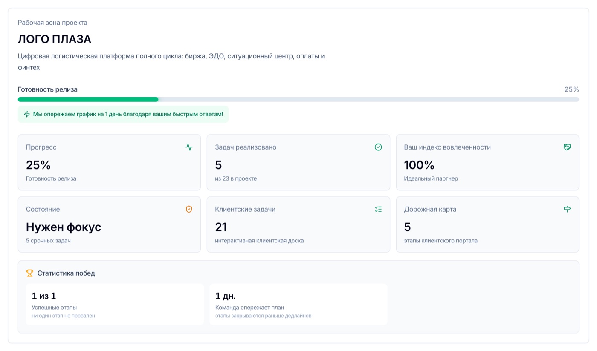Click the ЛОГО ПЛАЗА project title
Screen dimensions: 597x351
55,39
